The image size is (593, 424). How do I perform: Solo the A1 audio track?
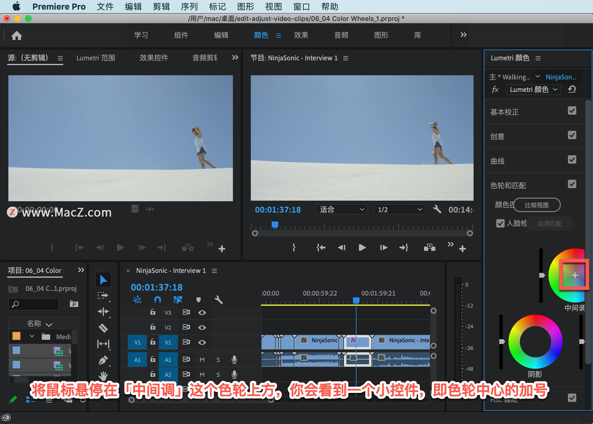[218, 359]
